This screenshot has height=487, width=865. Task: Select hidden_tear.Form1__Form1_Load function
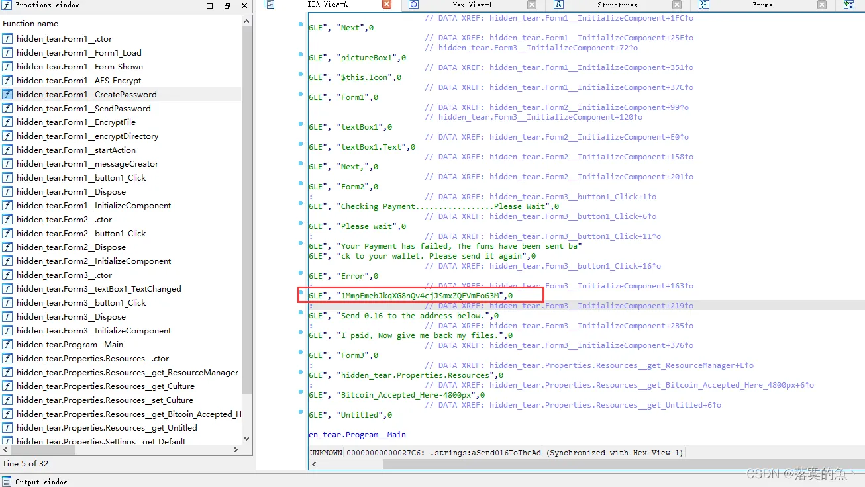79,52
